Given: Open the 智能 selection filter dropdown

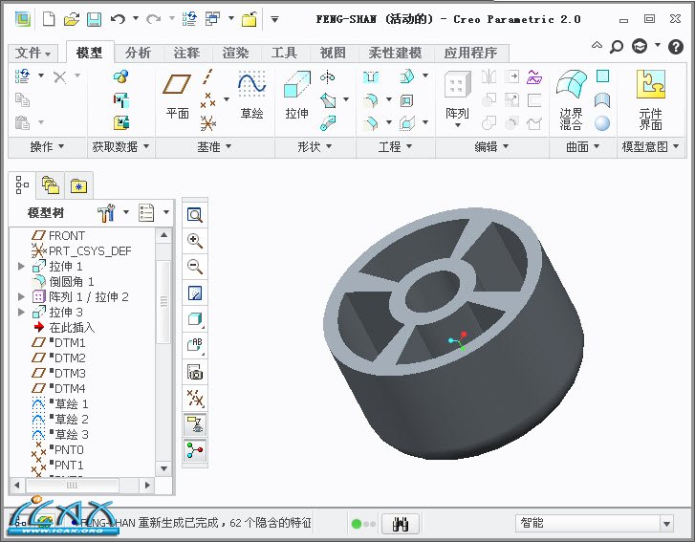Looking at the screenshot, I should 593,523.
